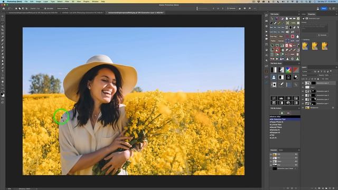Click the minus button in TK8 My Actions
This screenshot has height=190, width=338.
pos(288,113)
